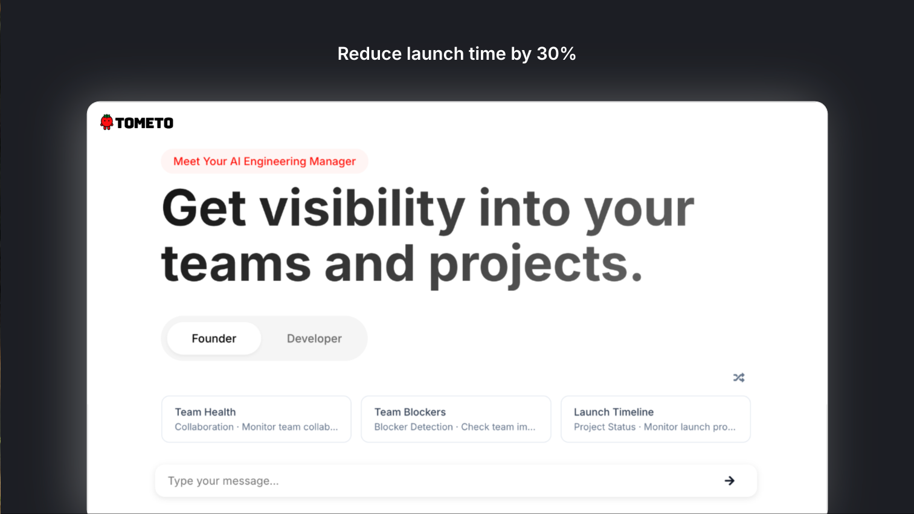Click the Tometo tomato logo icon
Image resolution: width=914 pixels, height=514 pixels.
pos(107,123)
